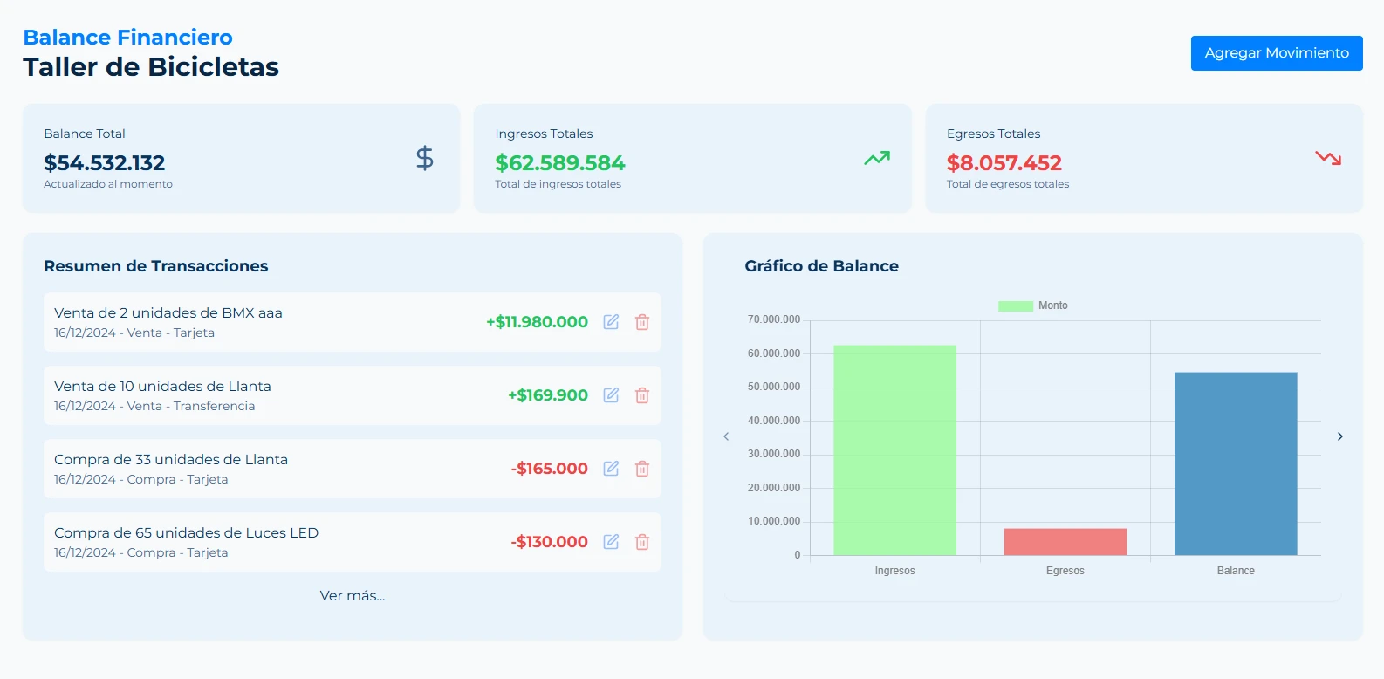Screen dimensions: 1384x679
Task: Toggle the Monto legend color swatch
Action: coord(1016,305)
